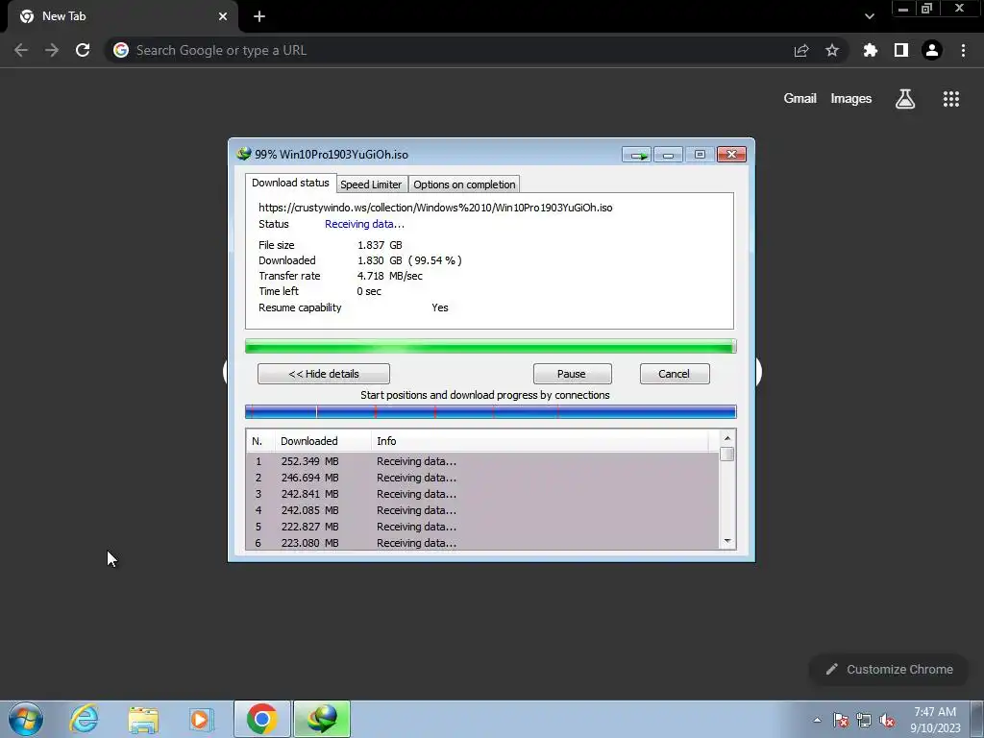Image resolution: width=984 pixels, height=738 pixels.
Task: Bookmark this tab with the star icon
Action: coord(832,50)
